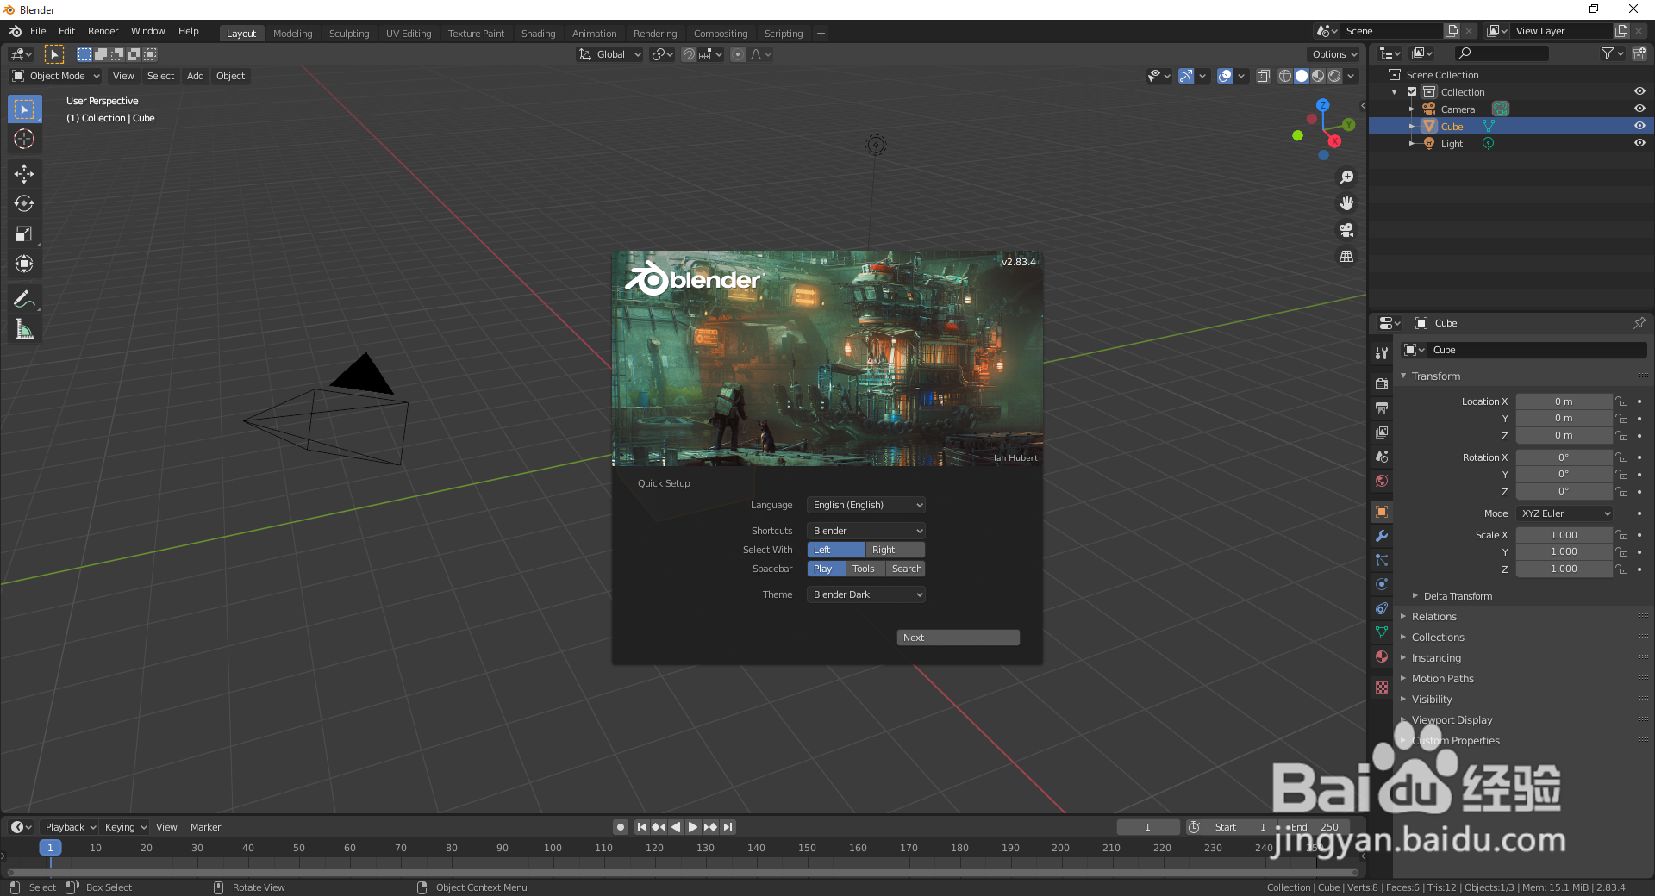
Task: Switch to the World properties tab
Action: (1381, 481)
